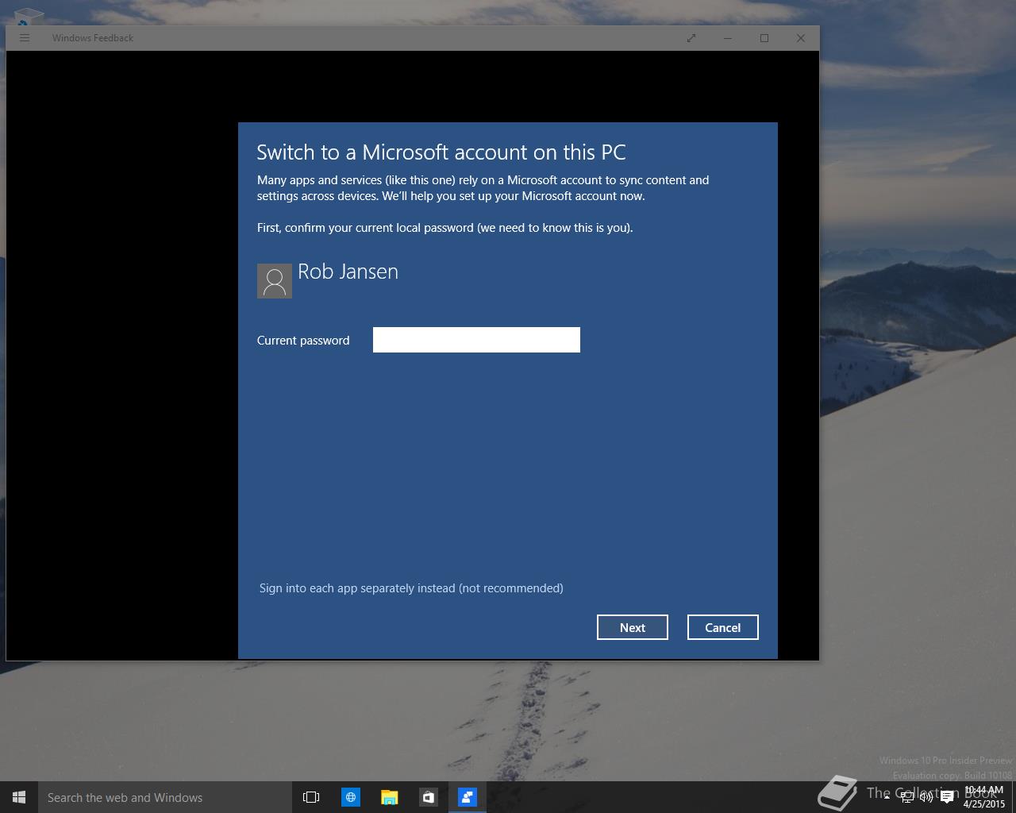Open the network status tray icon
Screen dimensions: 1016x813
906,797
